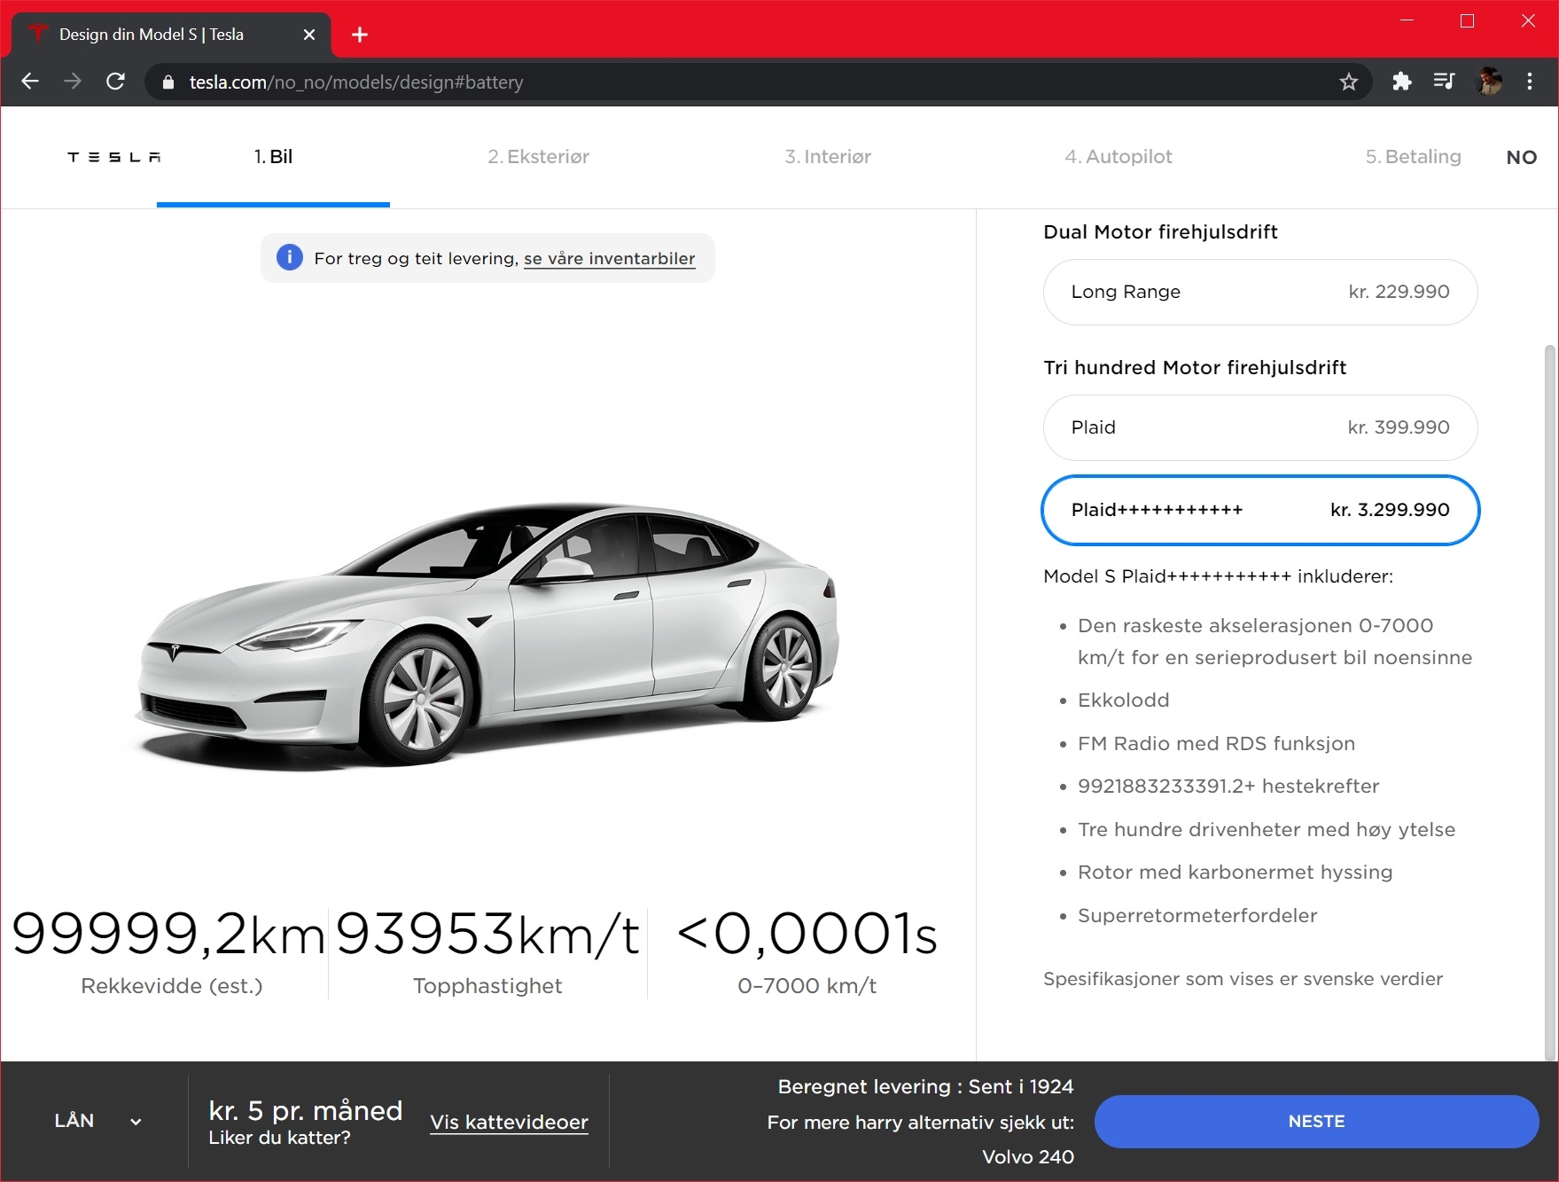
Task: Select the 1. Bil step tab
Action: (273, 157)
